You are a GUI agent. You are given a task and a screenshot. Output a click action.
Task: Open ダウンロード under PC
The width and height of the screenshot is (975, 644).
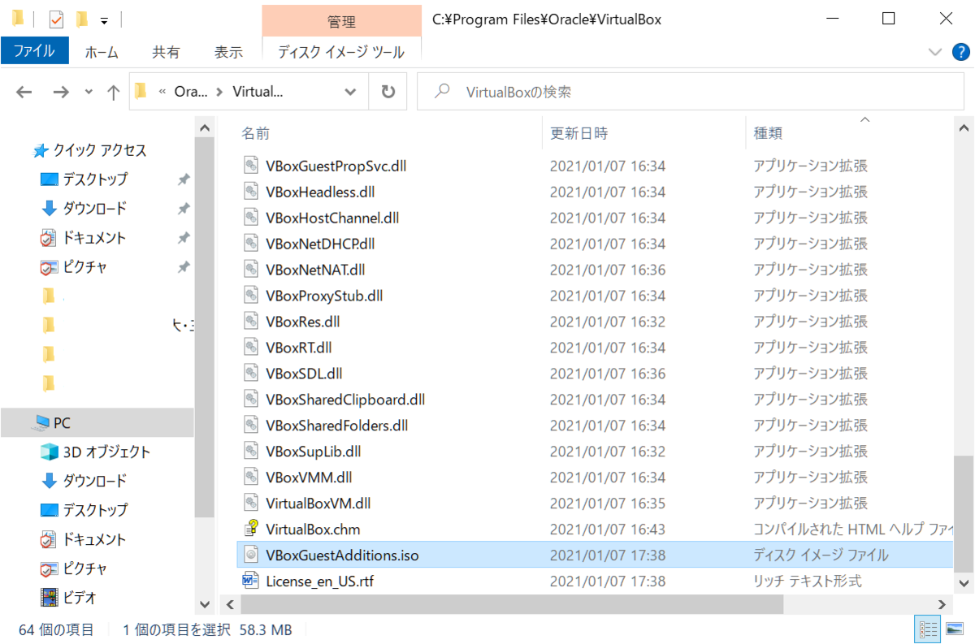tap(84, 482)
